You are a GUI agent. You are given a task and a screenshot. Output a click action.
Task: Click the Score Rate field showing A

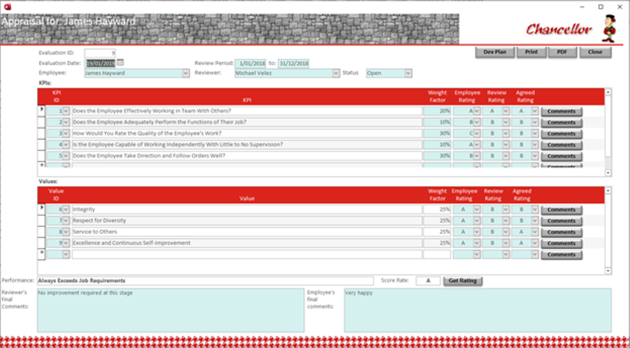click(x=428, y=281)
